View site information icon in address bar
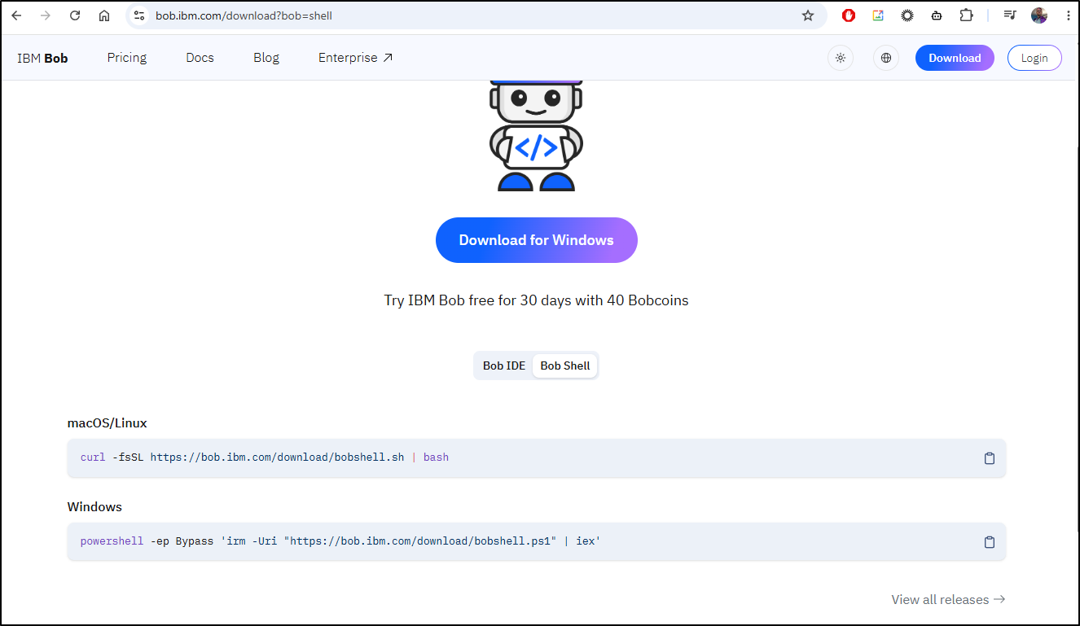This screenshot has height=626, width=1080. pyautogui.click(x=139, y=15)
